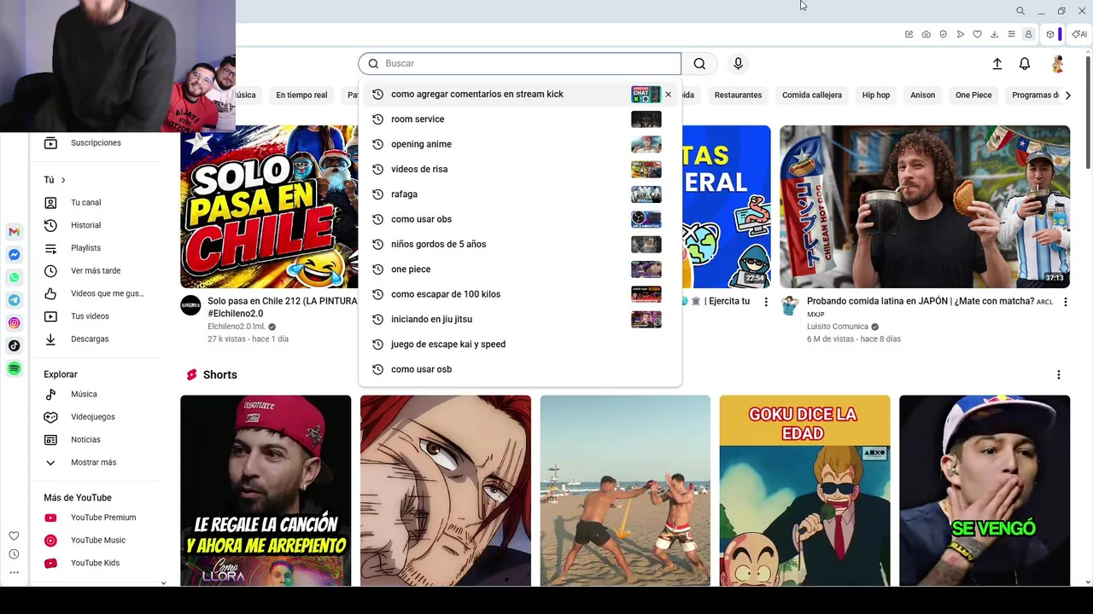Choose the 'como usar obs' suggestion

coord(520,219)
